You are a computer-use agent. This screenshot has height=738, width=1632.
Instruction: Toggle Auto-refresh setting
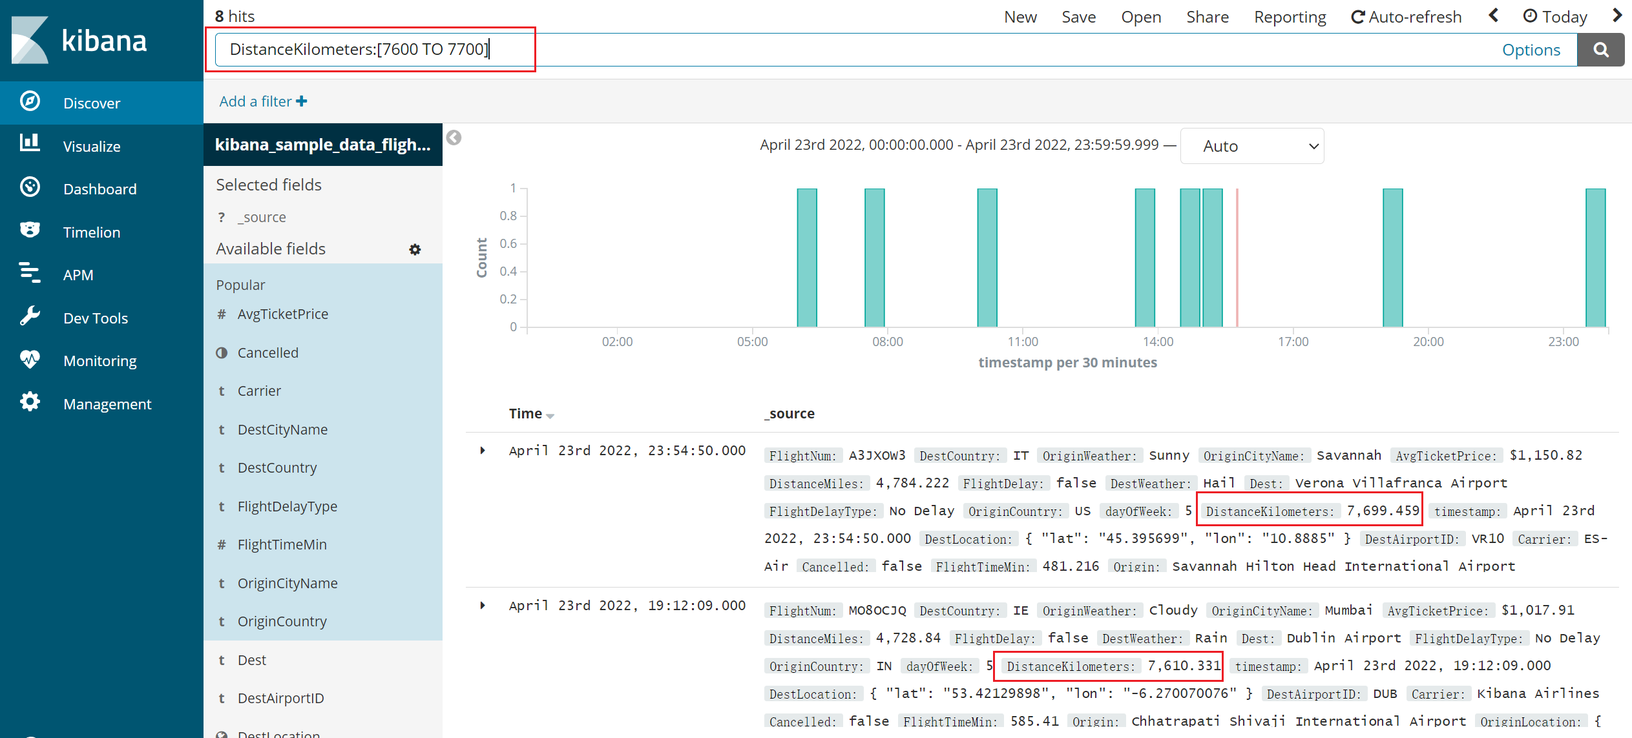(x=1406, y=17)
